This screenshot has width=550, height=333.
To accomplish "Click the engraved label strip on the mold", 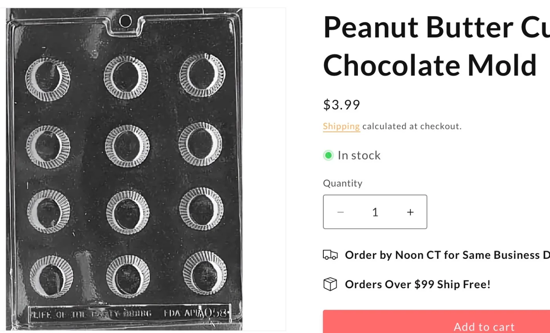I will 130,313.
